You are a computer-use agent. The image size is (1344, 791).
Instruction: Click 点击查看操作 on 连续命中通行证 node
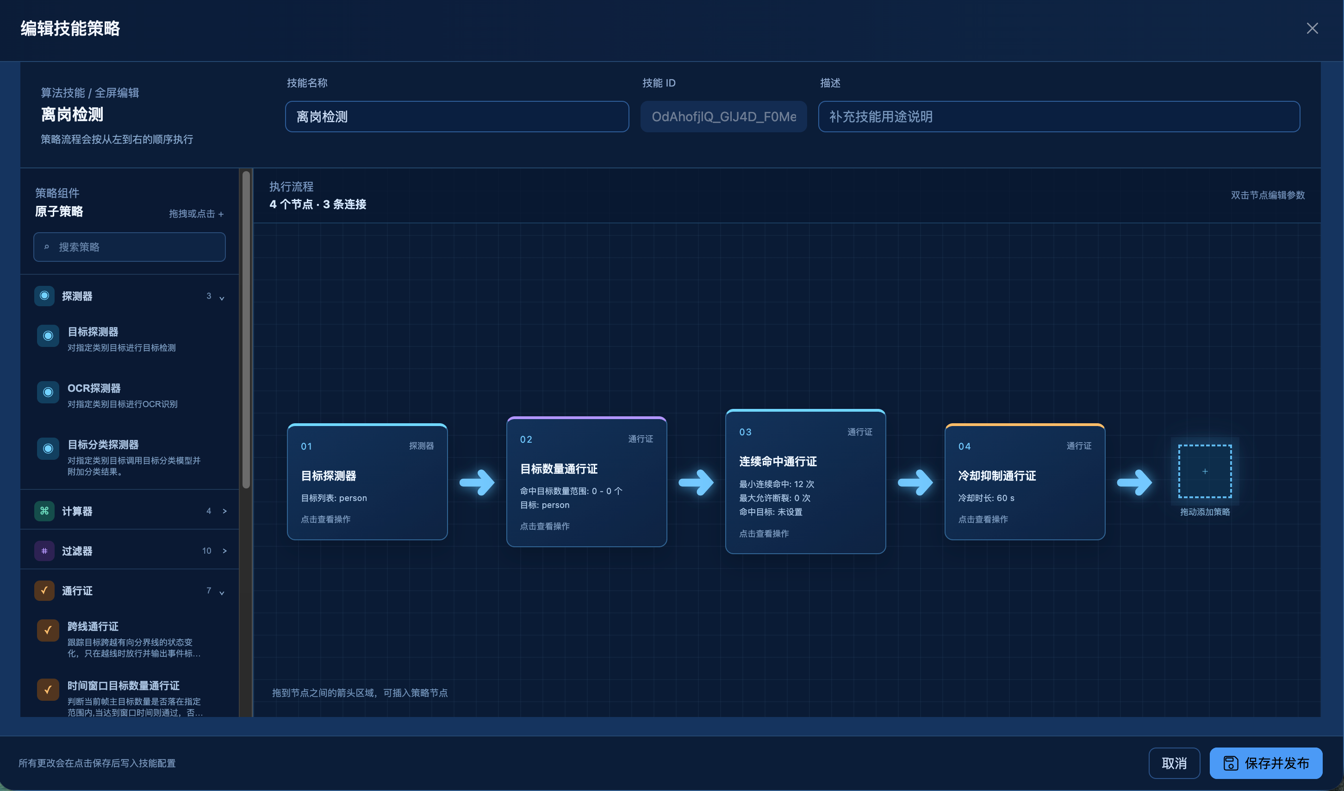(x=764, y=533)
